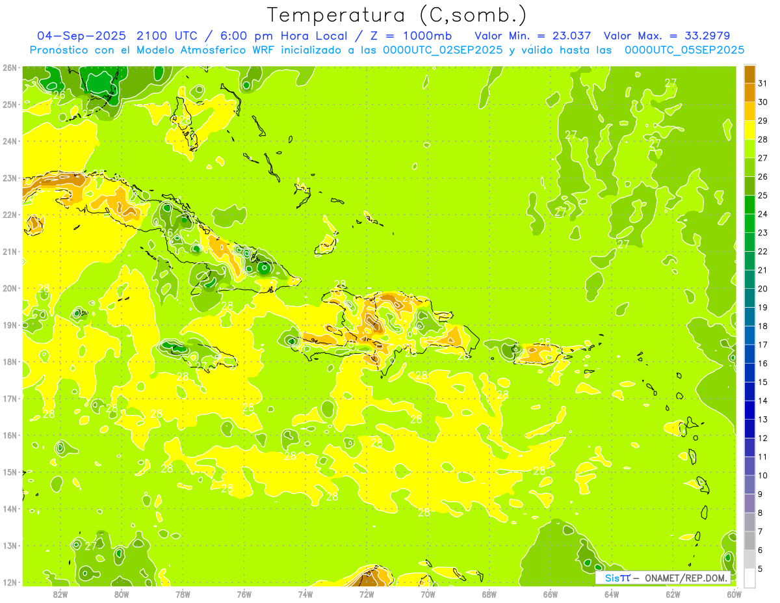The image size is (780, 603).
Task: Click the green swatch between 23 and 24
Action: 749,223
